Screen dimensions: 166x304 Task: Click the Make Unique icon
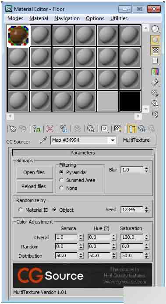(x=77, y=129)
